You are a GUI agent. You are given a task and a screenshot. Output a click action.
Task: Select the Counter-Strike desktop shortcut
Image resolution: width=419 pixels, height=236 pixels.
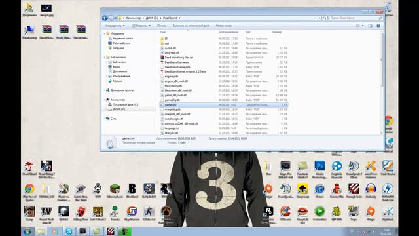tap(149, 213)
